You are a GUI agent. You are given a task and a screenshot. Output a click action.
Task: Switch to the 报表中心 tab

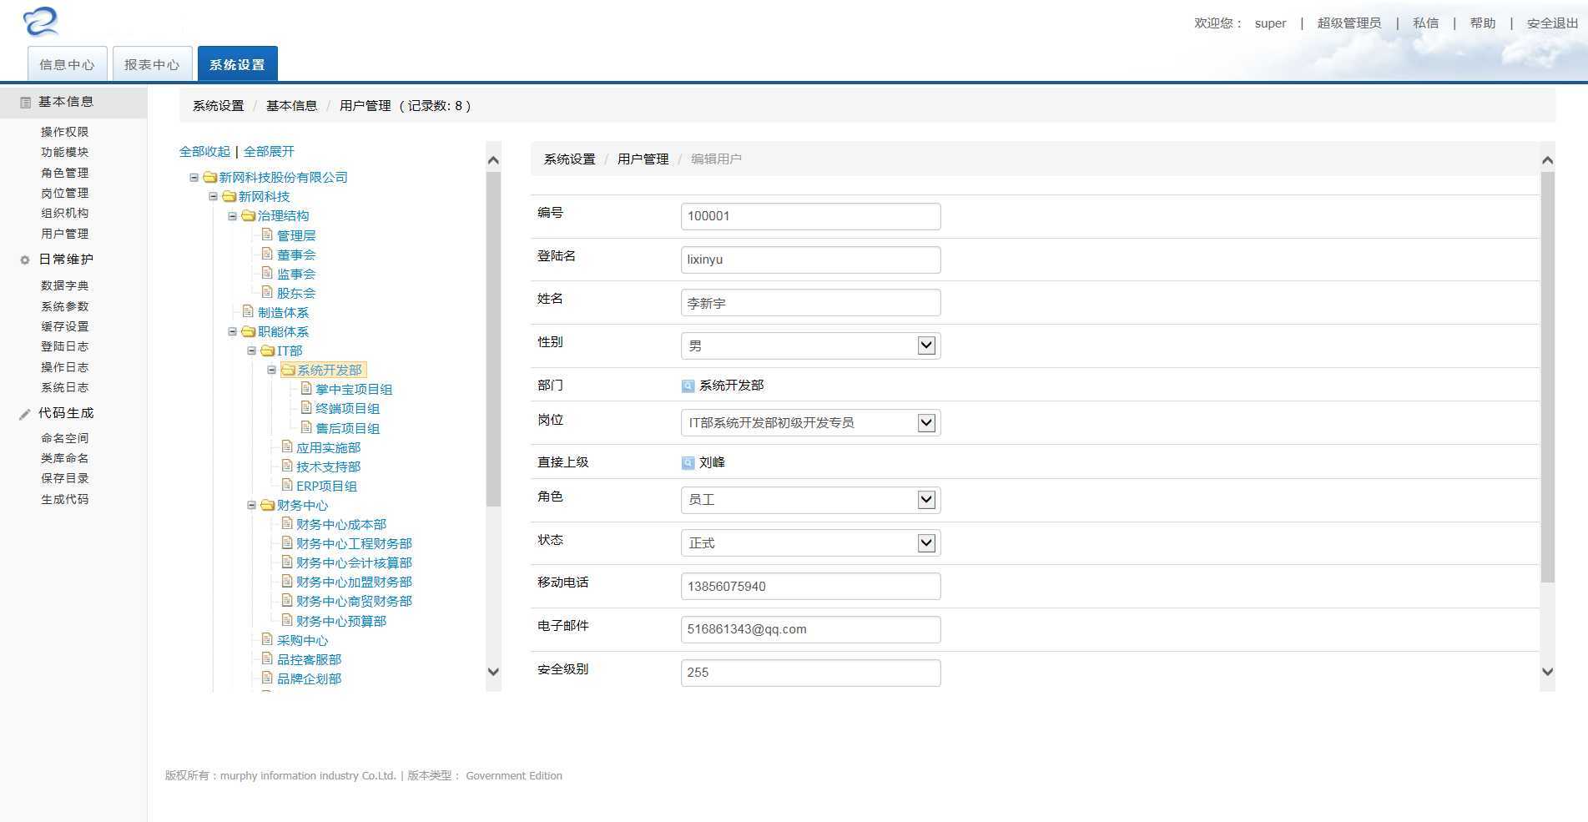click(x=153, y=64)
